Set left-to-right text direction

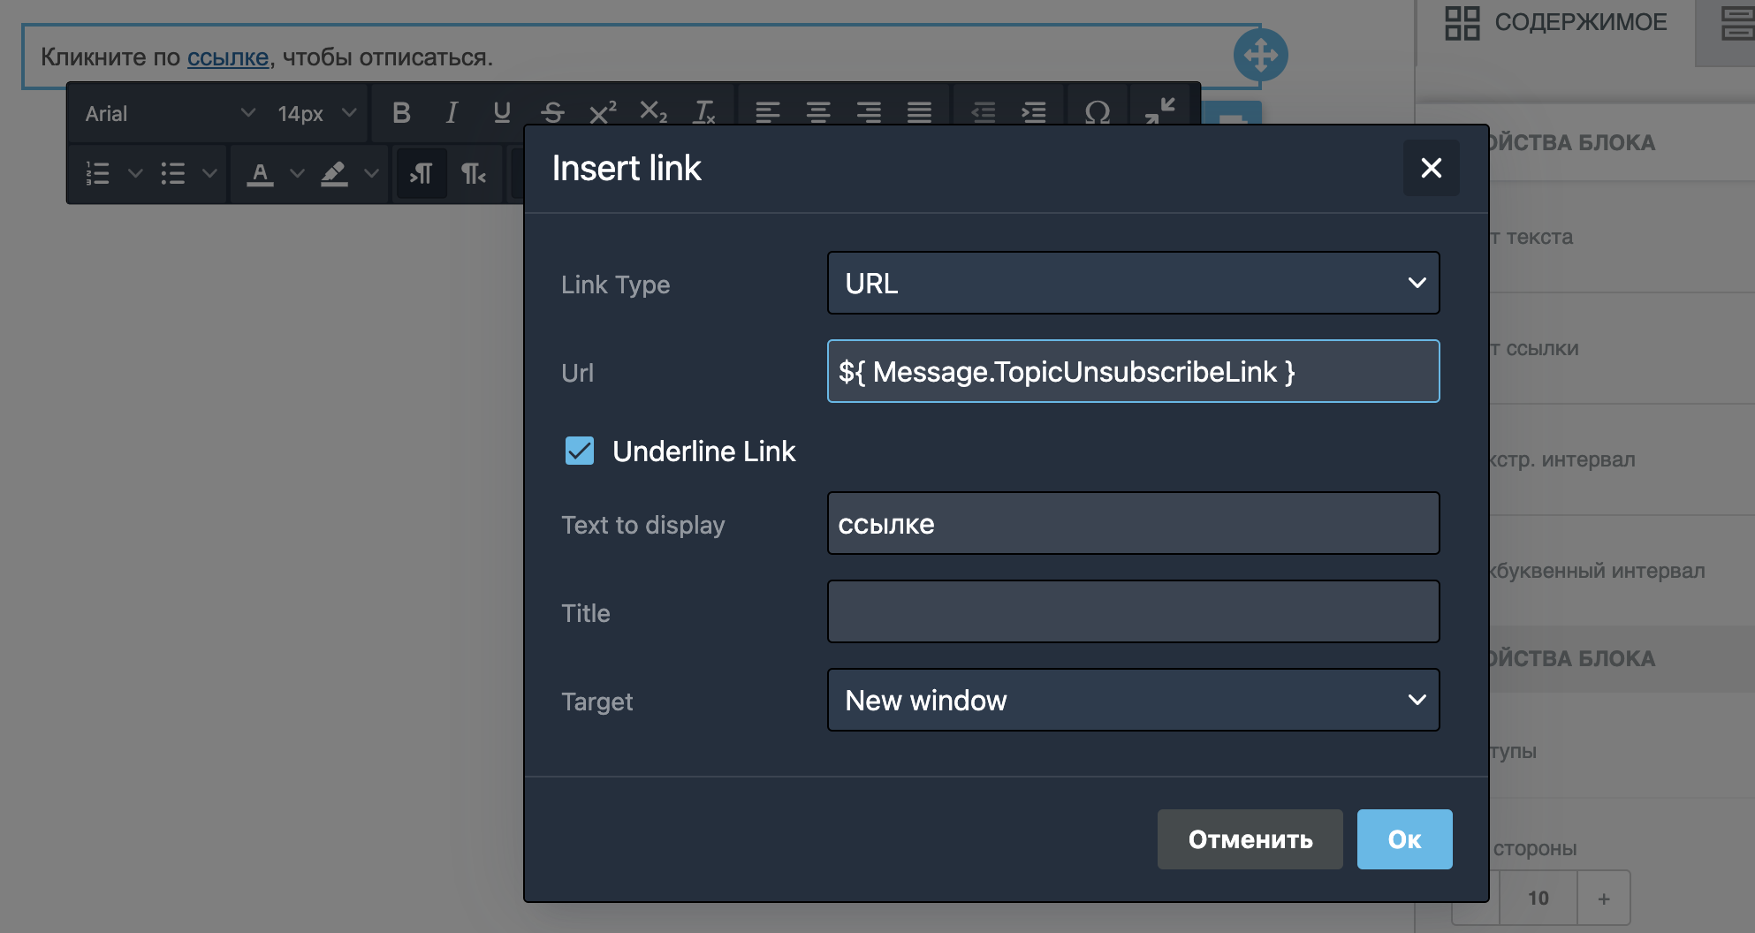click(422, 173)
